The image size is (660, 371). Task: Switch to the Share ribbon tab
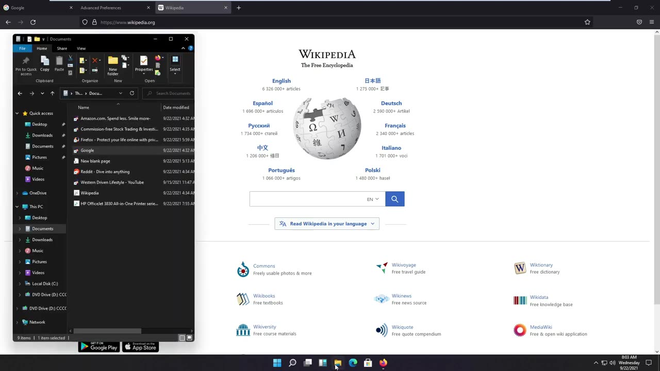pyautogui.click(x=62, y=48)
